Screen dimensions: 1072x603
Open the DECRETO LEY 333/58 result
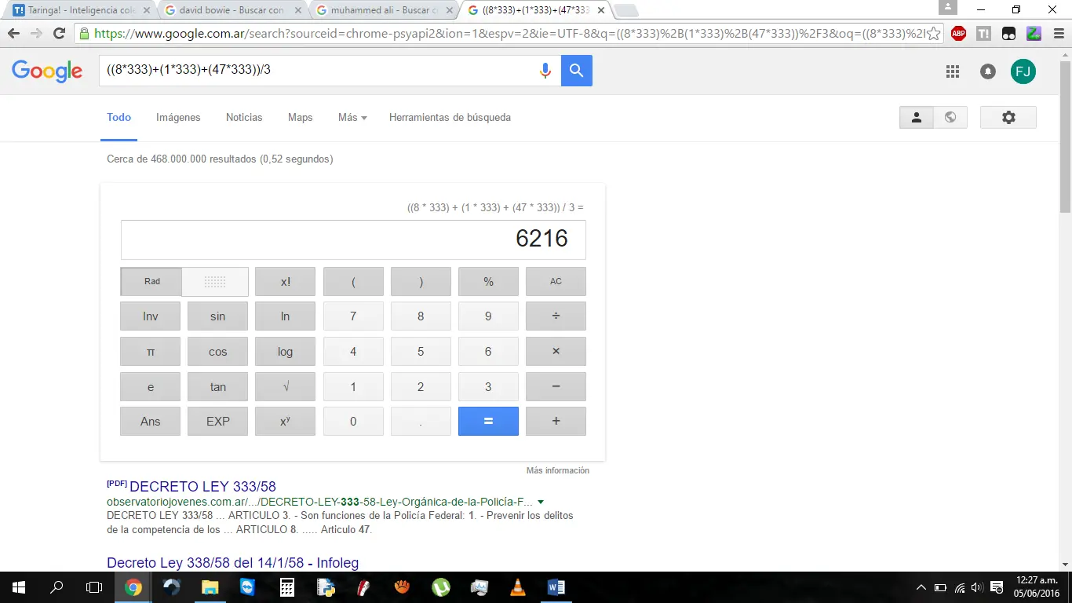tap(202, 487)
